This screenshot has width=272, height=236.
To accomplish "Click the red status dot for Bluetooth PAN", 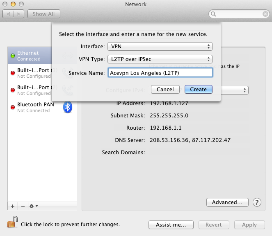I will 13,107.
